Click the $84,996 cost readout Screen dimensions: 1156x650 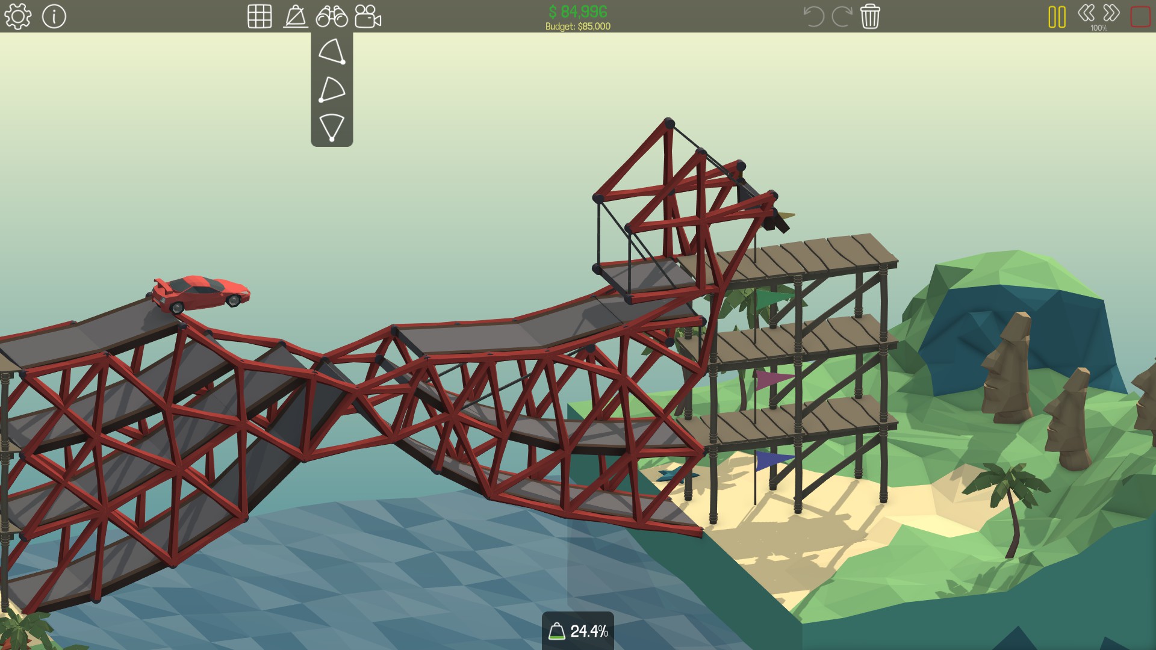point(578,11)
